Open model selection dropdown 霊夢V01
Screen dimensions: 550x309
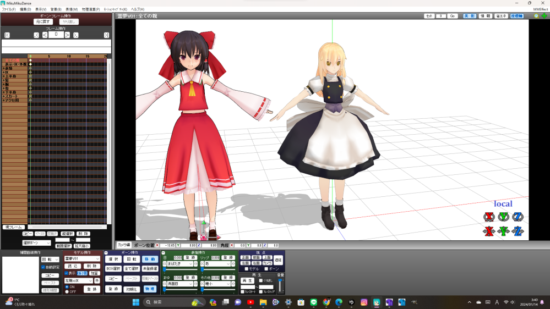82,258
